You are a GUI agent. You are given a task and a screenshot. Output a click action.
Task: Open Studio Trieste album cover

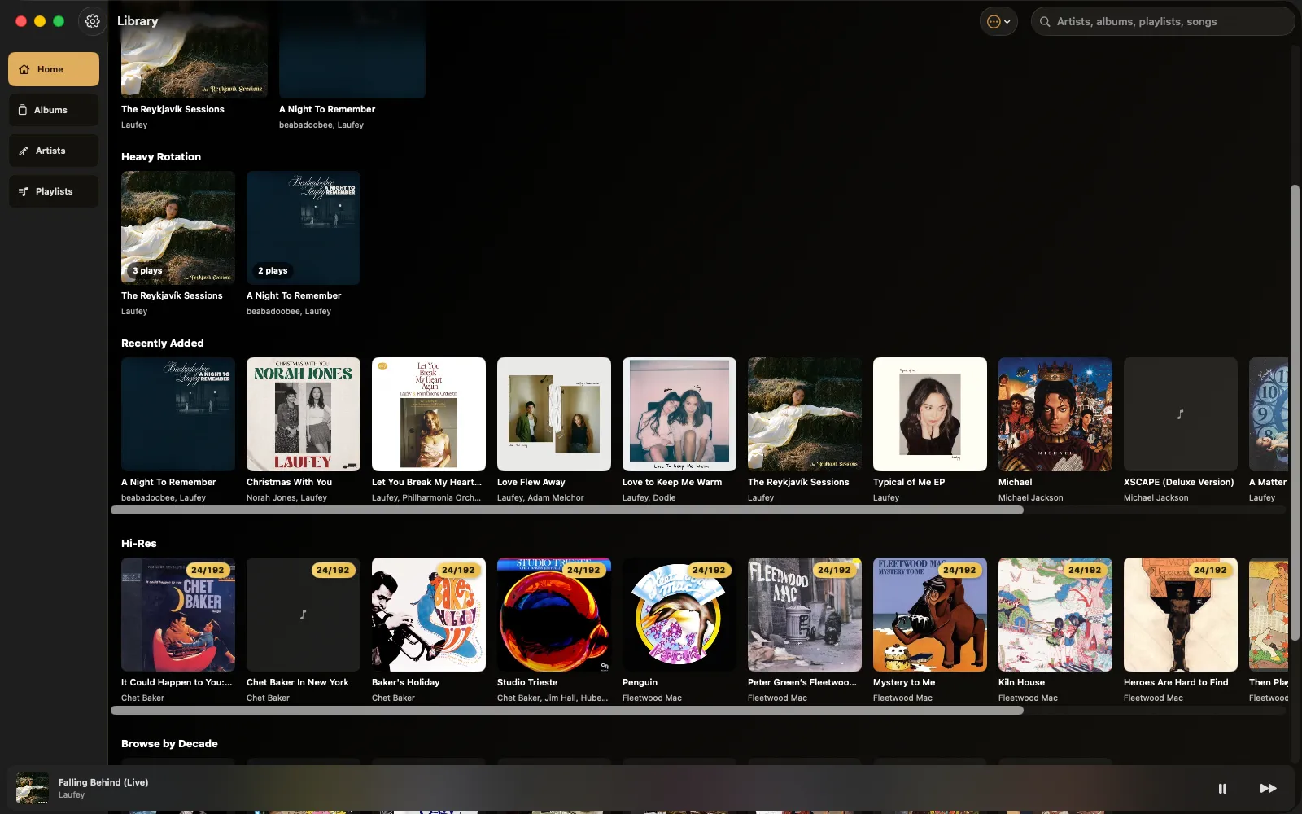point(554,615)
